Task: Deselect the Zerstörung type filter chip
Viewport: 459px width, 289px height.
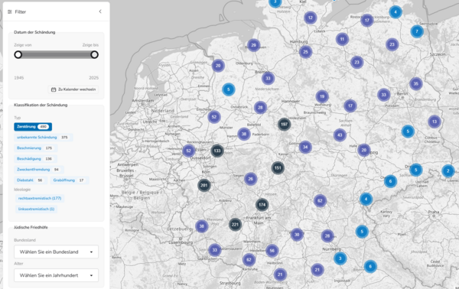Action: 33,127
